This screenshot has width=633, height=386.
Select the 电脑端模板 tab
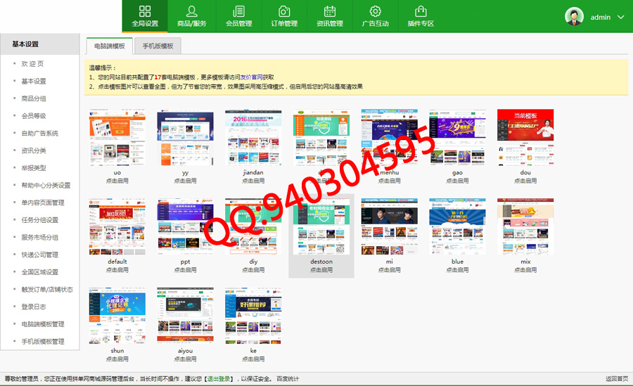coord(110,46)
